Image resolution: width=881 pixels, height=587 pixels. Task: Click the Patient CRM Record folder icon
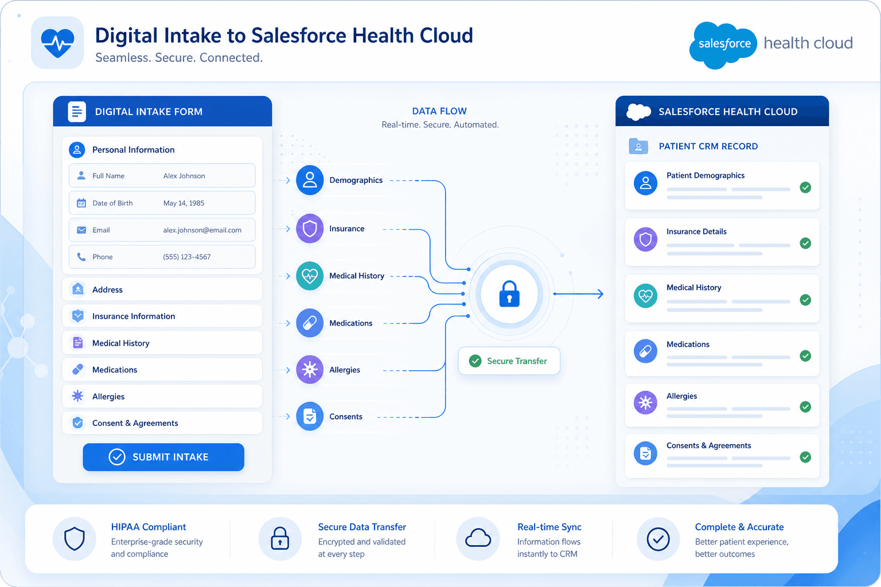point(638,146)
